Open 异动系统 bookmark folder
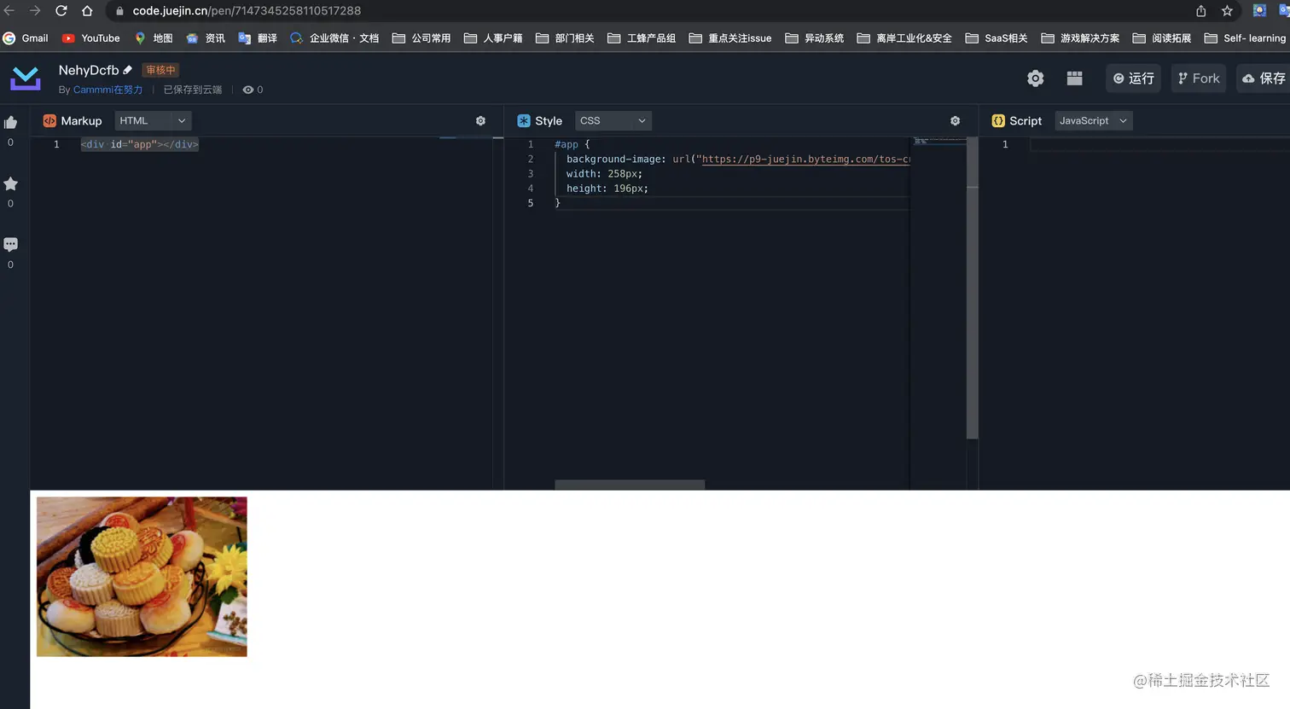 tap(815, 38)
